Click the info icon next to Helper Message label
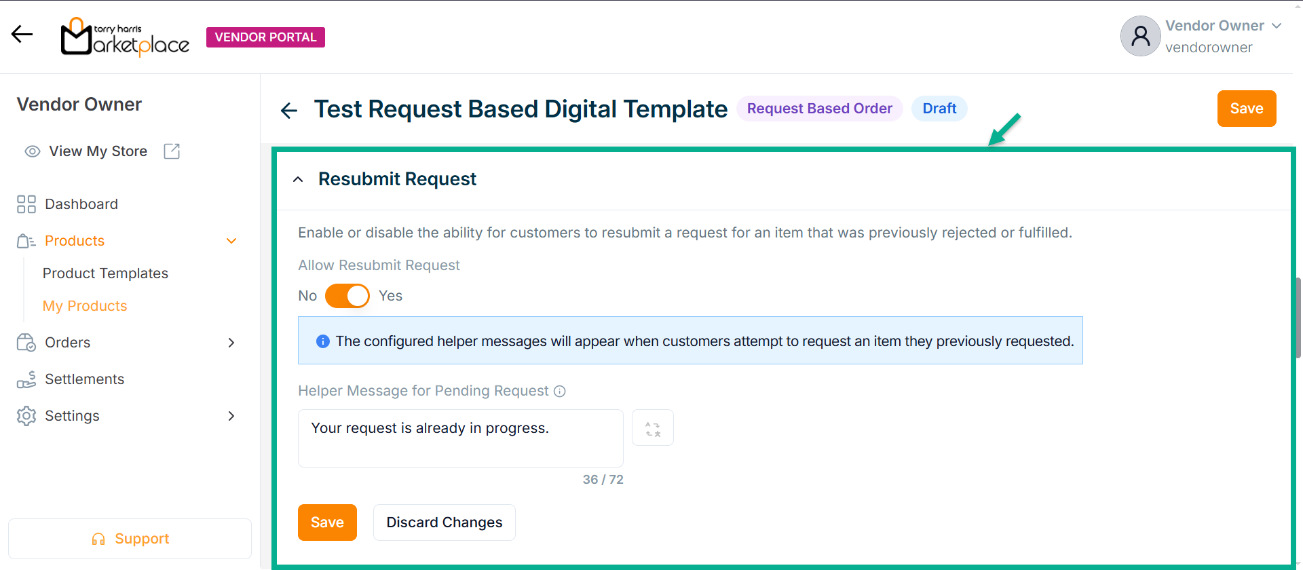The width and height of the screenshot is (1303, 570). pos(560,392)
